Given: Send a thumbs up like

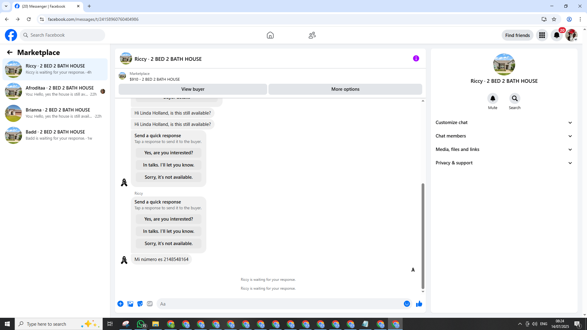Looking at the screenshot, I should [x=419, y=304].
